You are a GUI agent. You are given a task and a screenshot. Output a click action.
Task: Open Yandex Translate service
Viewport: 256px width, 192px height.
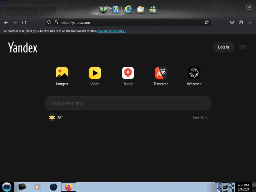click(x=161, y=76)
